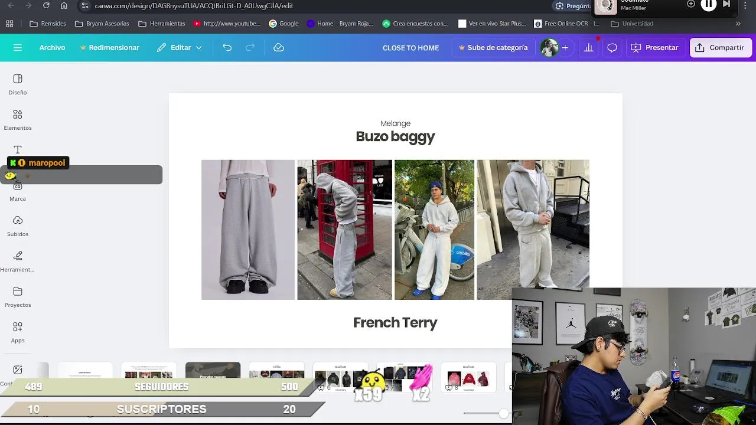Click the CLOSE TO HOME design title
Viewport: 756px width, 425px height.
pyautogui.click(x=410, y=48)
